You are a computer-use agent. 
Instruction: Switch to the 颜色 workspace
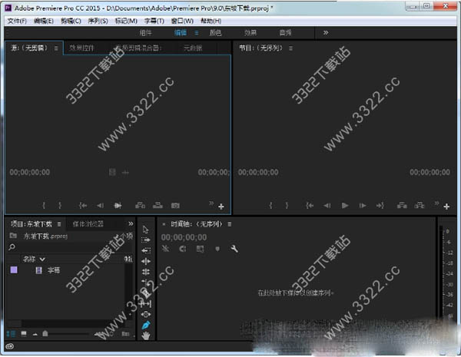(x=216, y=33)
